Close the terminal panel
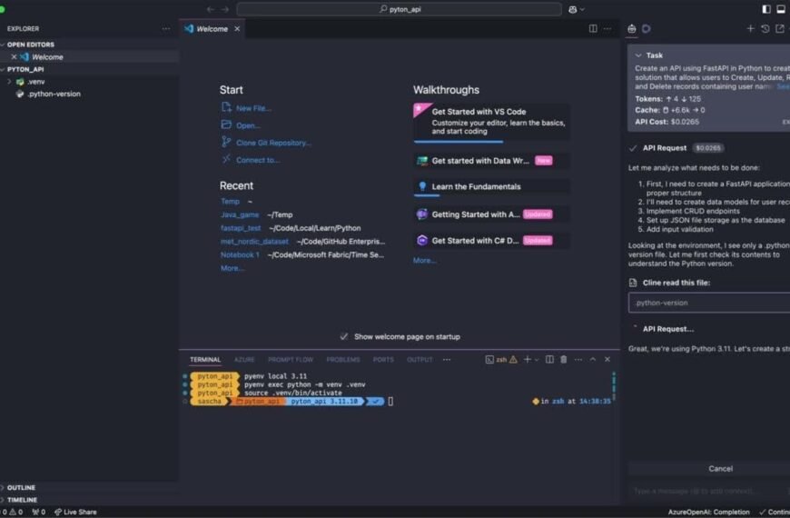The height and width of the screenshot is (518, 790). pyautogui.click(x=607, y=360)
